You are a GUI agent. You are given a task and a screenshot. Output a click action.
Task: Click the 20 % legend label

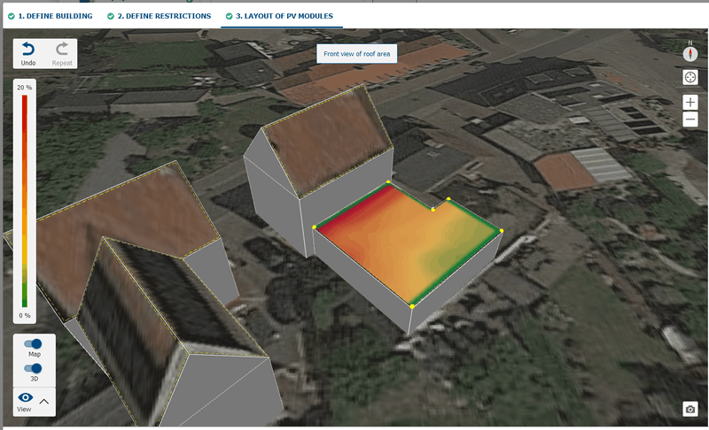25,88
